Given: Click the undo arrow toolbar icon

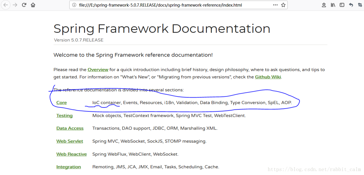Looking at the screenshot, I should [351, 5].
